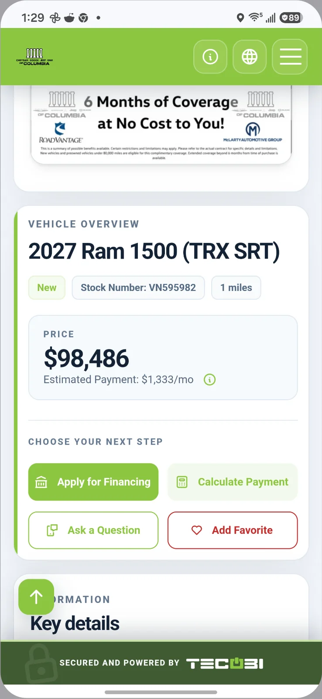
Task: Tap the heart icon in Add Favorite
Action: 197,530
